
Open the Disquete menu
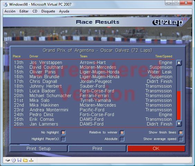click(x=48, y=11)
